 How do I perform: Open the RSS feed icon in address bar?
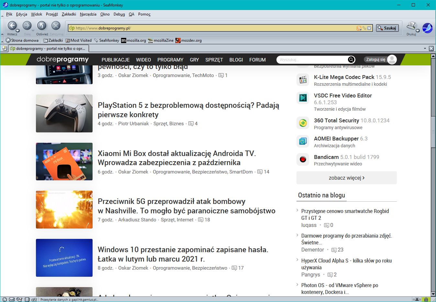[x=359, y=28]
